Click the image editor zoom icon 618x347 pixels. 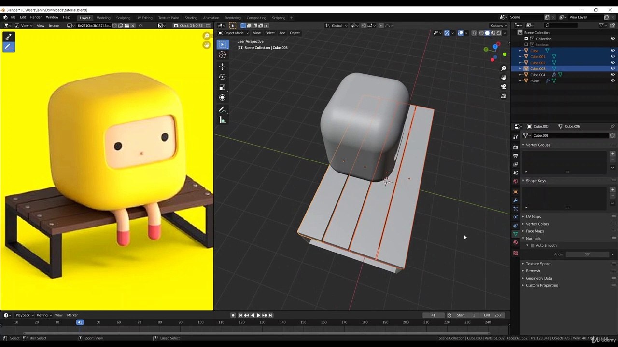click(x=207, y=36)
